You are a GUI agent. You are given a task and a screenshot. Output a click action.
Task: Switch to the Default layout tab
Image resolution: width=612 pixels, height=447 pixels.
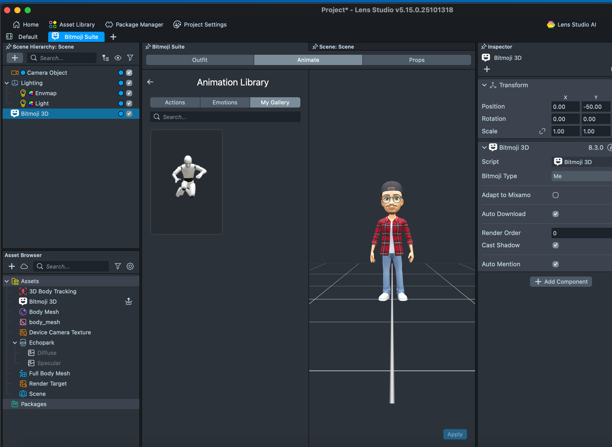[x=22, y=37]
